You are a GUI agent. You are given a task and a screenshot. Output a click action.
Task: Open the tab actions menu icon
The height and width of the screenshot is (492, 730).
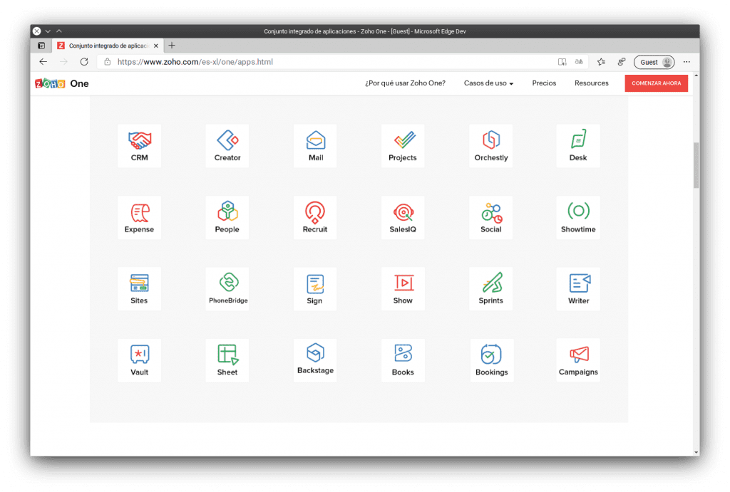[41, 46]
